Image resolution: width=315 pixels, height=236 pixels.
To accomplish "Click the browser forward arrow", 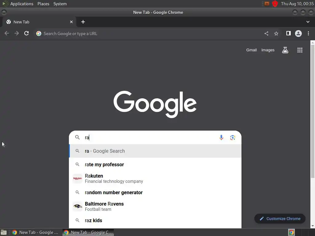I will coord(17,33).
